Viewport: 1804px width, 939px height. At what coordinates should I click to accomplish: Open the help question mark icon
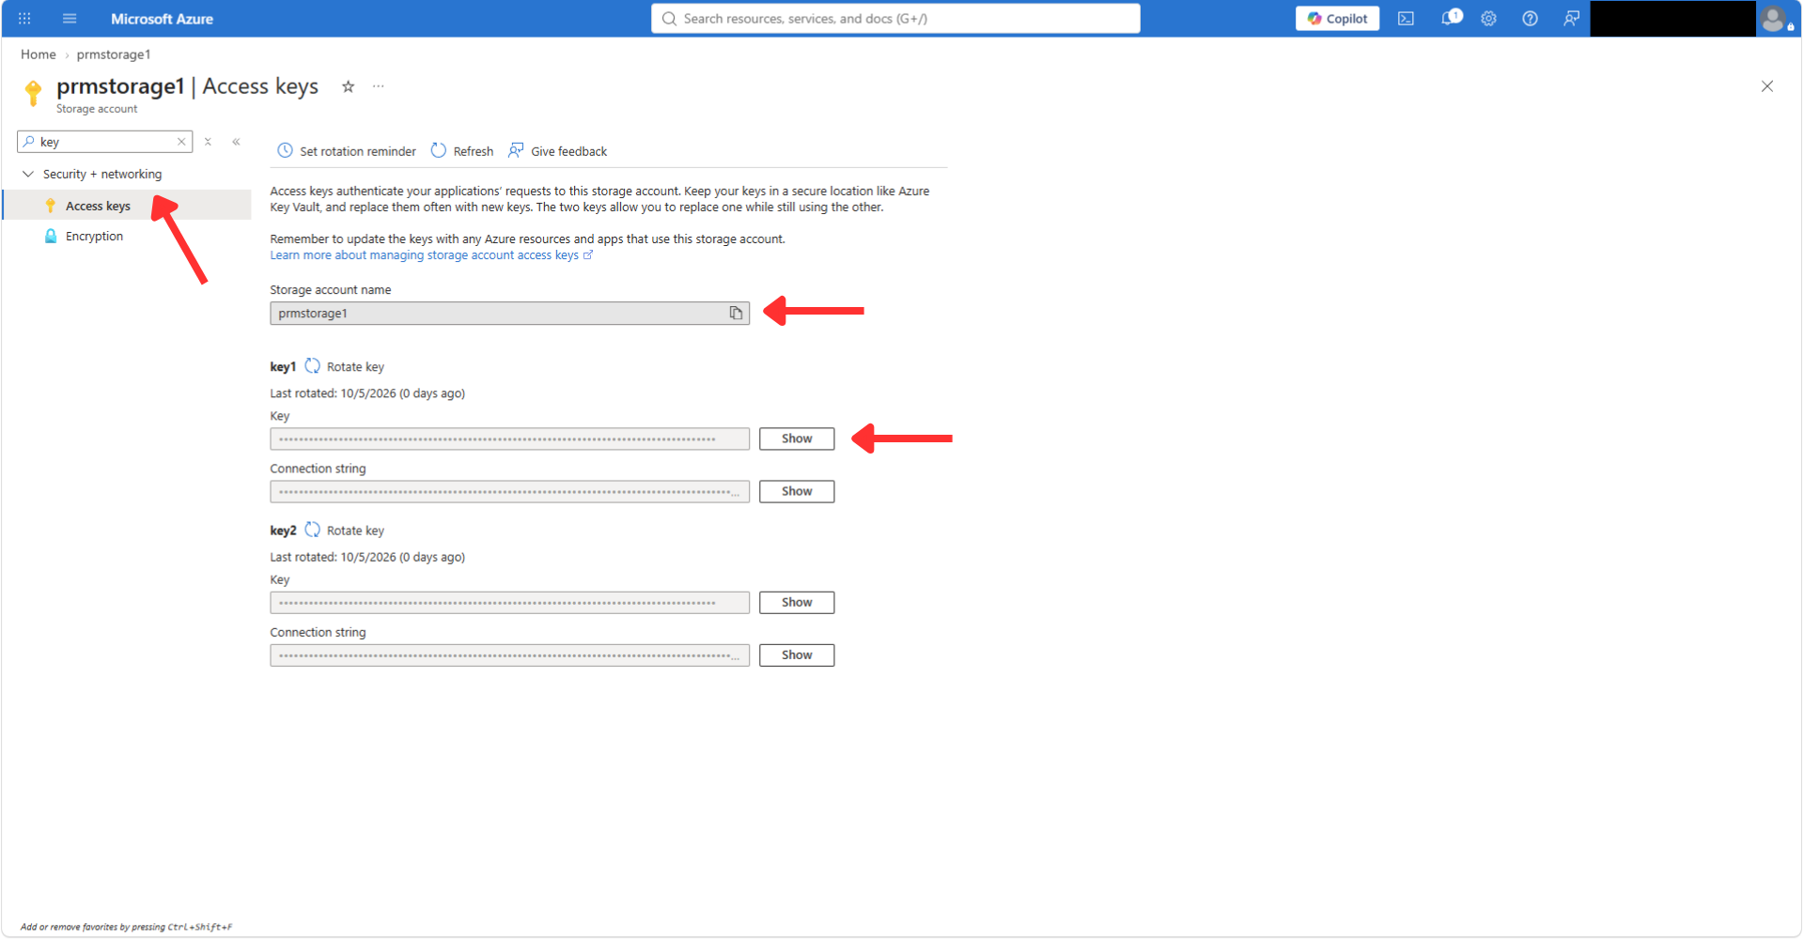pyautogui.click(x=1530, y=19)
